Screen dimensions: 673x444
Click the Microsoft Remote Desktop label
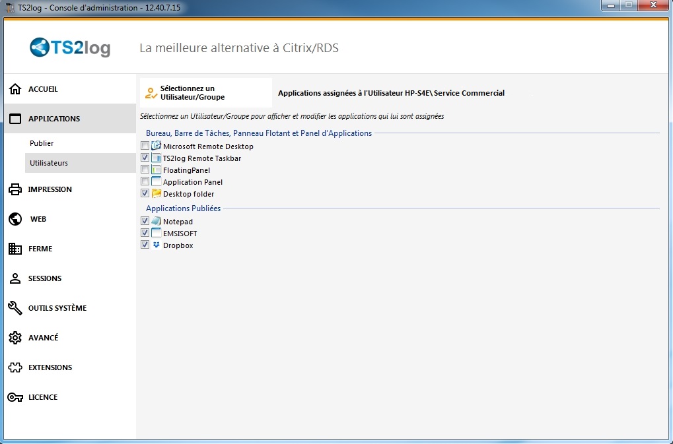point(208,146)
